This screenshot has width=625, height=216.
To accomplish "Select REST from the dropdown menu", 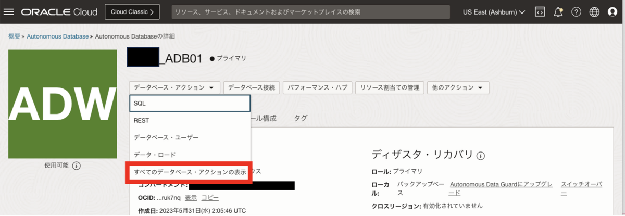I will pos(190,120).
